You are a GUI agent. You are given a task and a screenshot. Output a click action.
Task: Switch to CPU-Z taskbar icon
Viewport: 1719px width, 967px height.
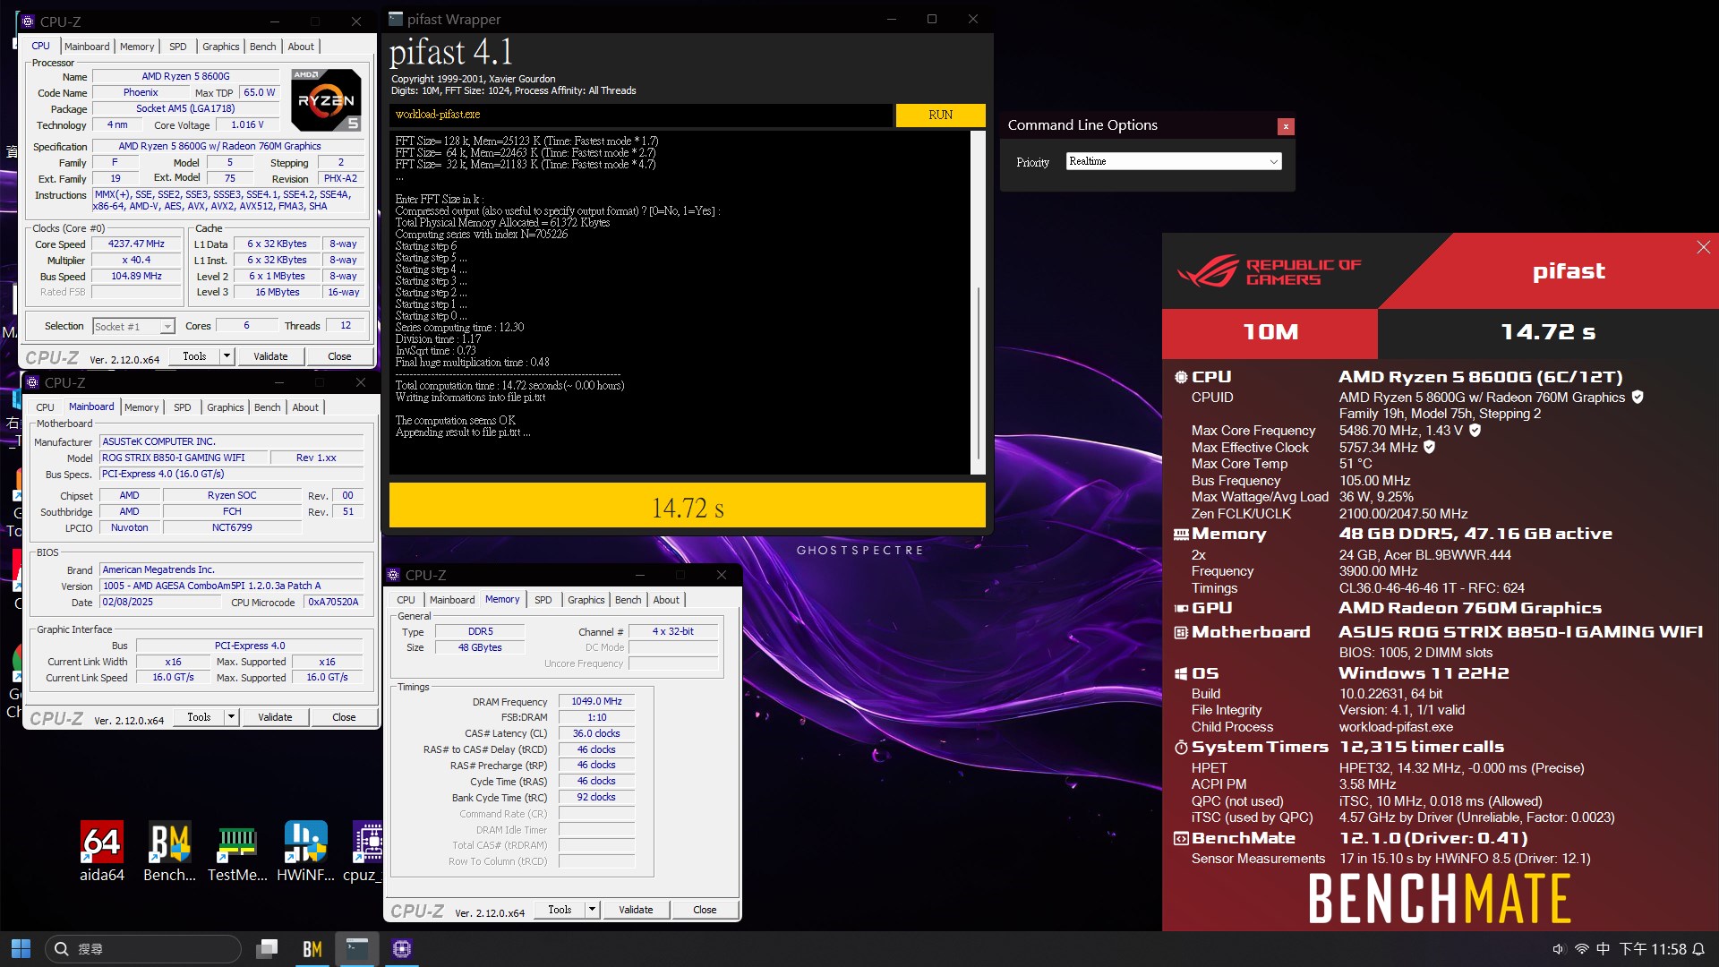(x=402, y=949)
